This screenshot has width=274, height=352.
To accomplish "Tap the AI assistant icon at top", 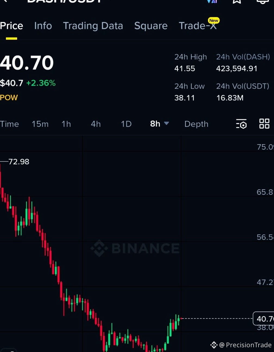I will [x=212, y=1].
